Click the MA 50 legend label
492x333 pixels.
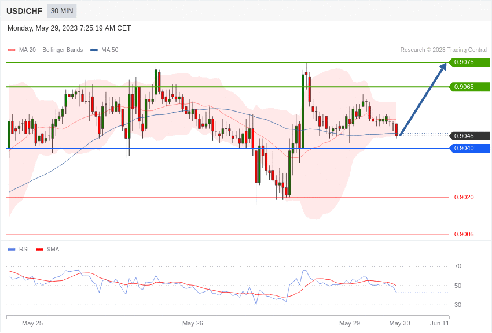(110, 50)
